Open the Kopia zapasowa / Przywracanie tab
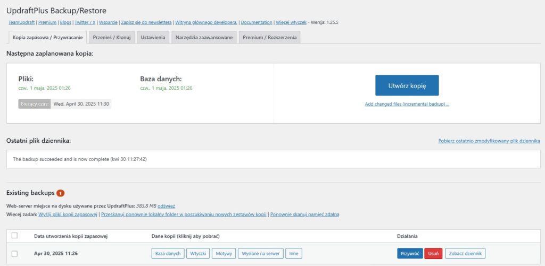 (x=47, y=38)
